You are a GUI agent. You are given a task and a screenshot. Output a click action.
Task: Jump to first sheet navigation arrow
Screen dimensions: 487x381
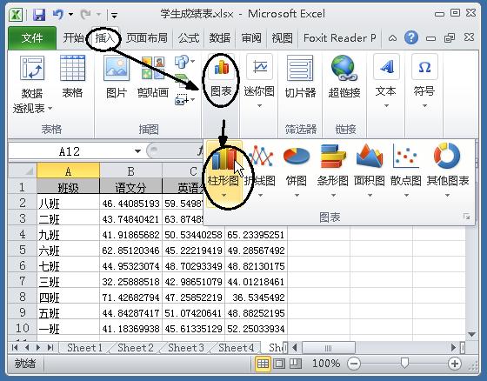(x=14, y=347)
